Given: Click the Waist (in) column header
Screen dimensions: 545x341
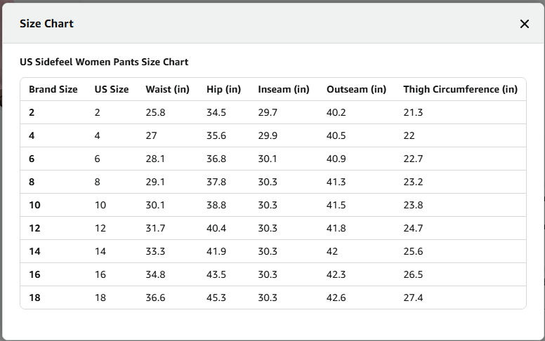Looking at the screenshot, I should coord(168,89).
